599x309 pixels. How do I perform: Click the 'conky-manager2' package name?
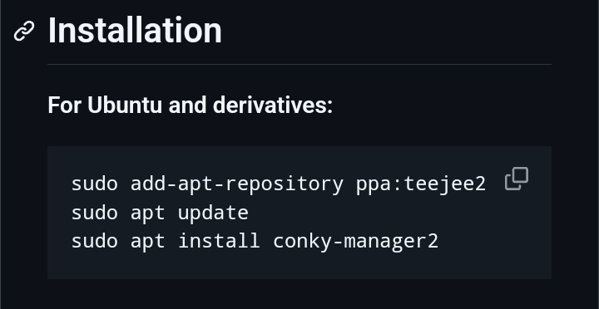click(x=356, y=242)
